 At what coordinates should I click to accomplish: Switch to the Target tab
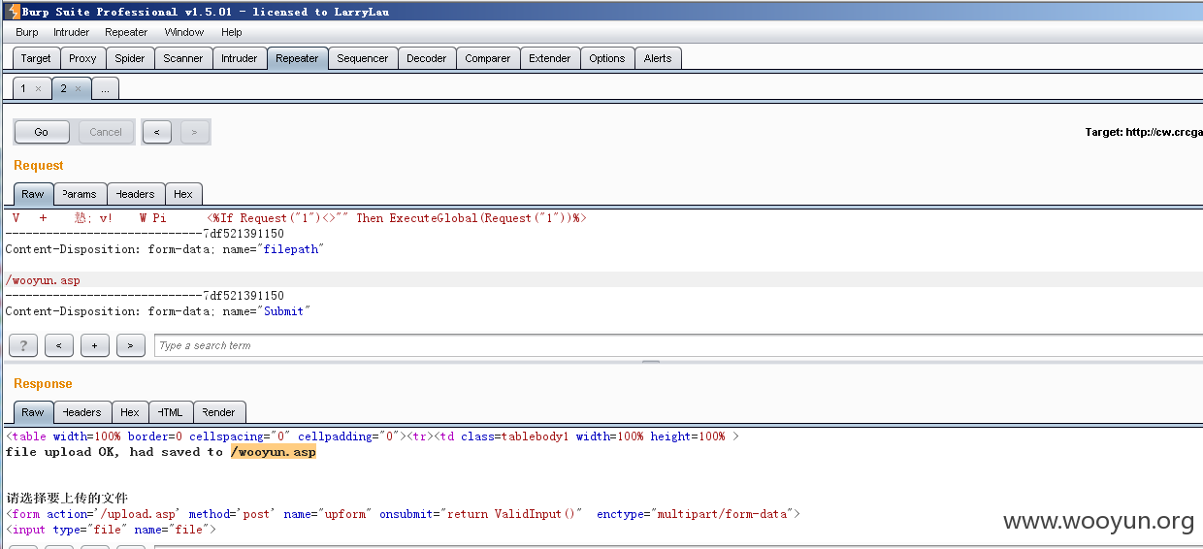(36, 58)
